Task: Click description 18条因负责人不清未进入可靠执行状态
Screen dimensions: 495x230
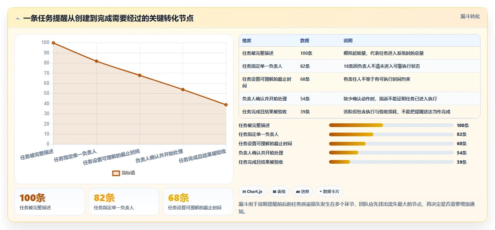Action: point(382,66)
